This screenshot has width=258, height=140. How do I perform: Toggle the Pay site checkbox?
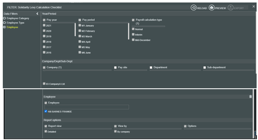[116, 68]
